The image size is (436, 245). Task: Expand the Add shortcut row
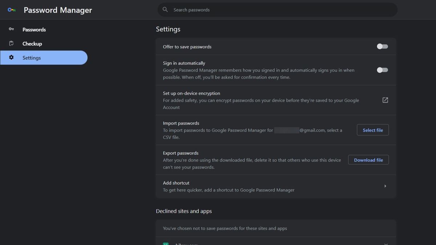pos(276,186)
